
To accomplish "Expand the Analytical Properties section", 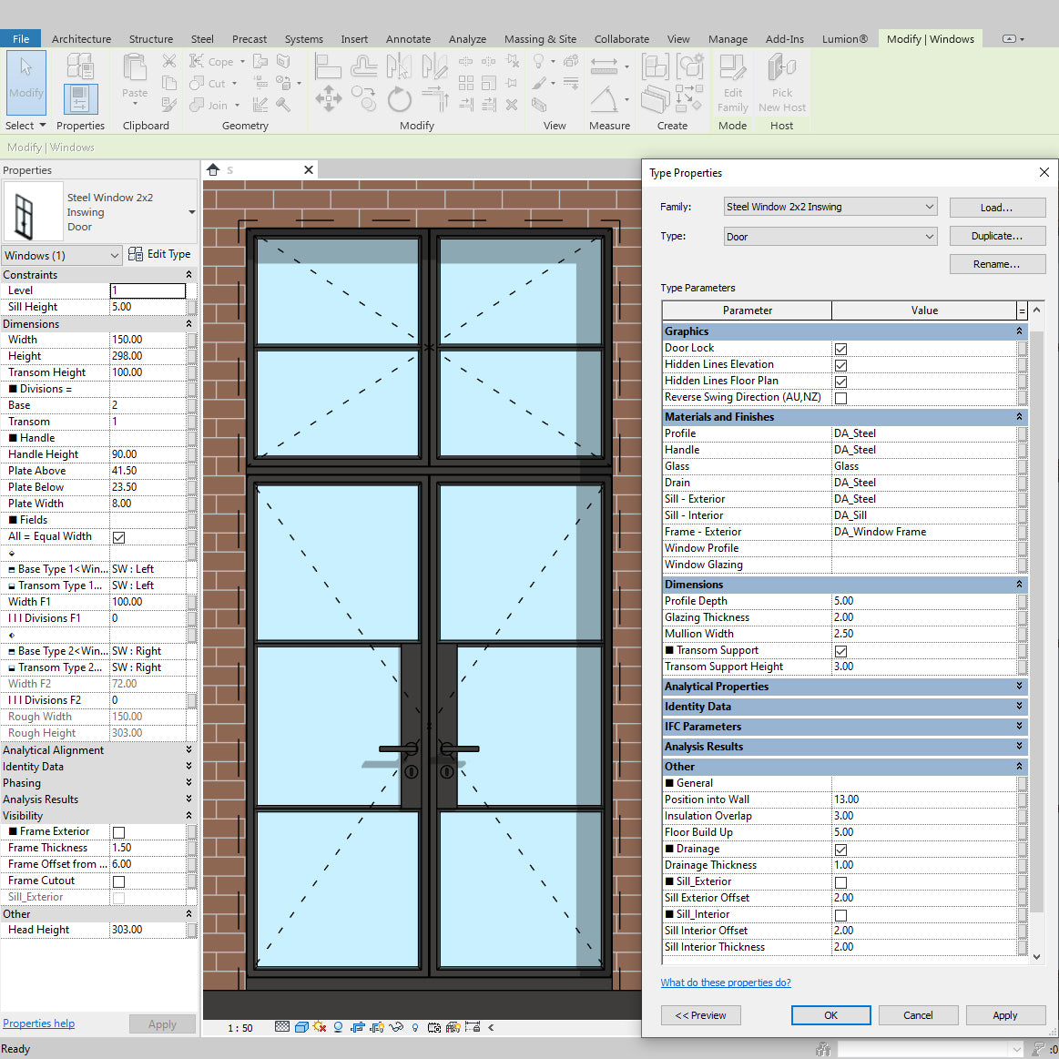I will click(x=1019, y=686).
